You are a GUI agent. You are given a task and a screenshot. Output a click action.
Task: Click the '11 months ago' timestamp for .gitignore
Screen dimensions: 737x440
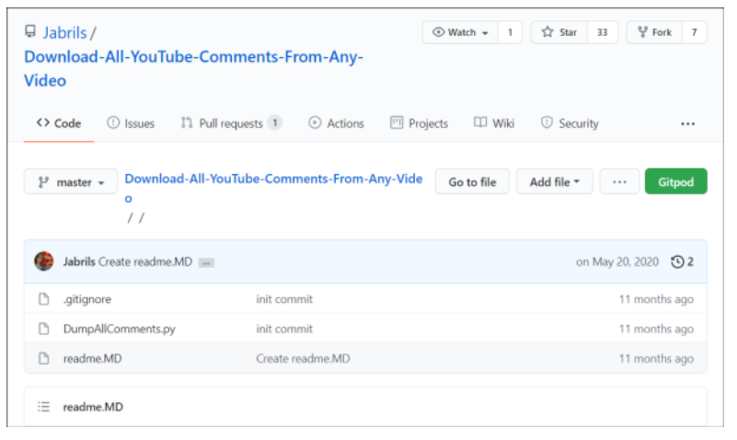tap(656, 299)
